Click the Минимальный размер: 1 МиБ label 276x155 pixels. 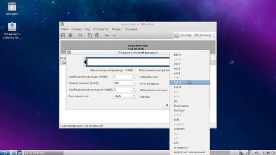[111, 70]
